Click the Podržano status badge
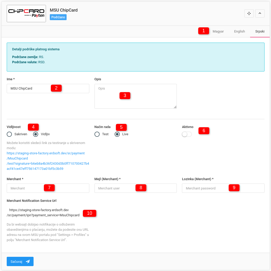 (58, 17)
